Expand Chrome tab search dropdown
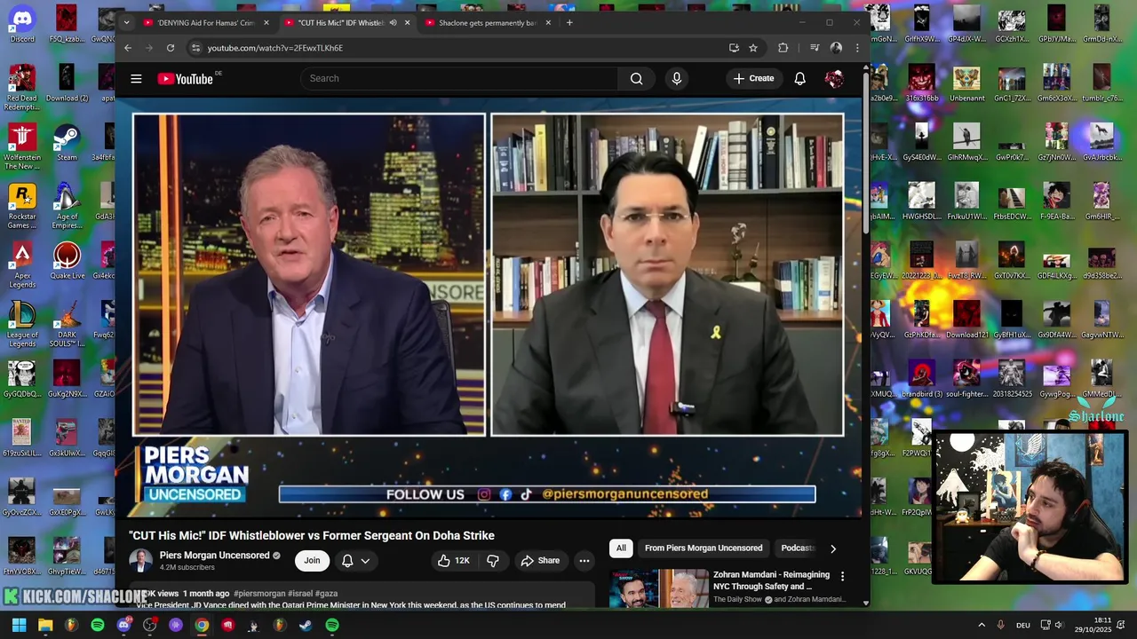 point(127,23)
